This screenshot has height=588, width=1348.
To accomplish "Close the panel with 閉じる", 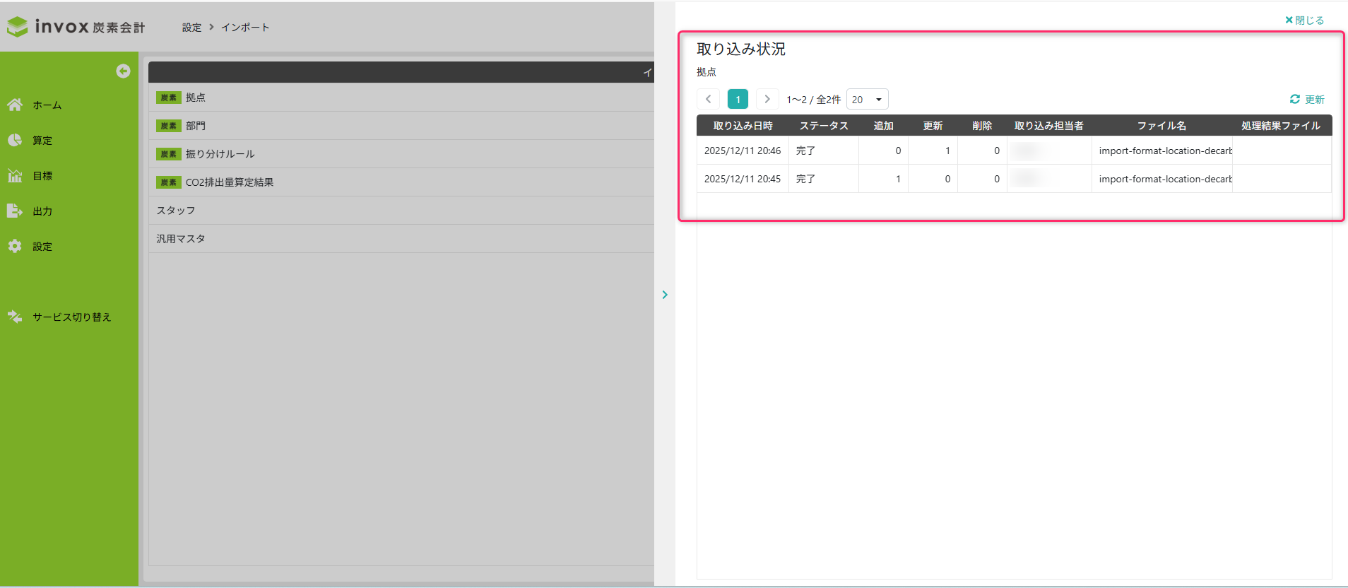I will (x=1304, y=20).
